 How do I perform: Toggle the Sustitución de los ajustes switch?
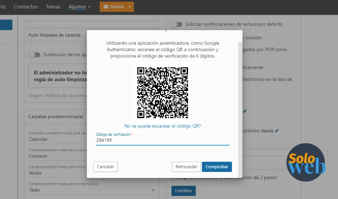point(35,55)
